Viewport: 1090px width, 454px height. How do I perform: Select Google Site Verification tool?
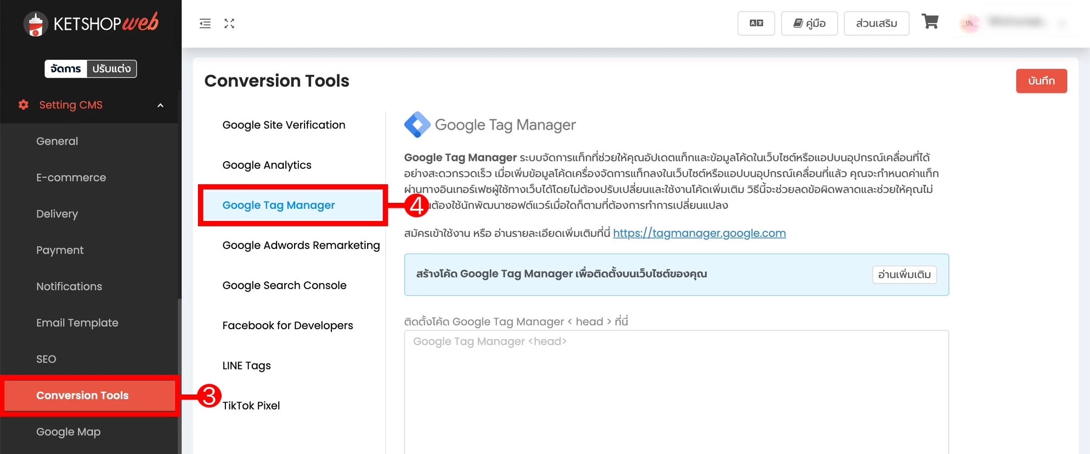[284, 125]
